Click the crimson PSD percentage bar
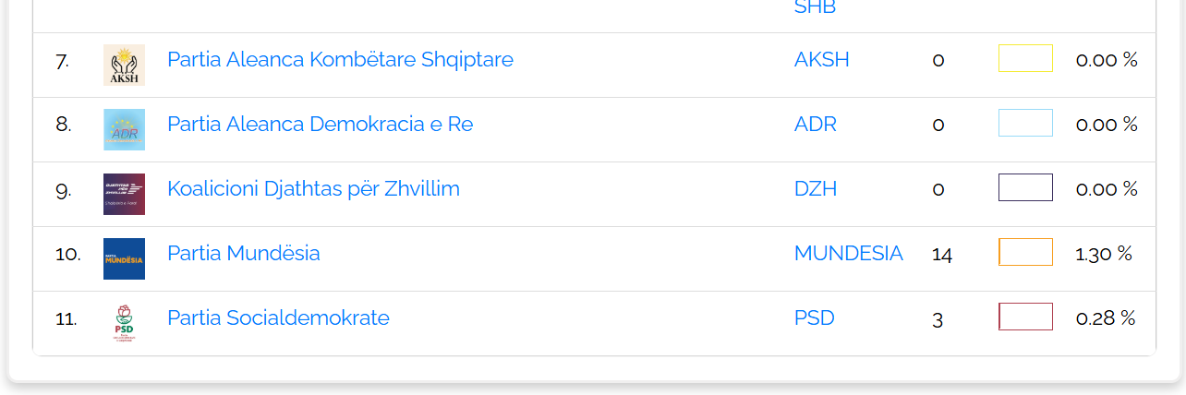This screenshot has width=1186, height=395. coord(1025,317)
